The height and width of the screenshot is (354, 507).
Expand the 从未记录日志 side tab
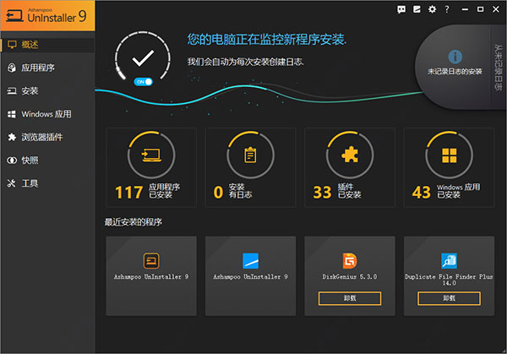(x=499, y=68)
